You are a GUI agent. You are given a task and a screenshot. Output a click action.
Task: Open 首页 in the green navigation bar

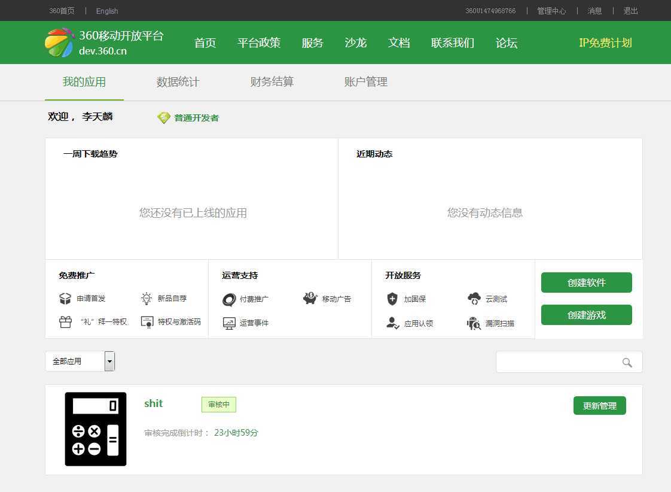[x=205, y=43]
